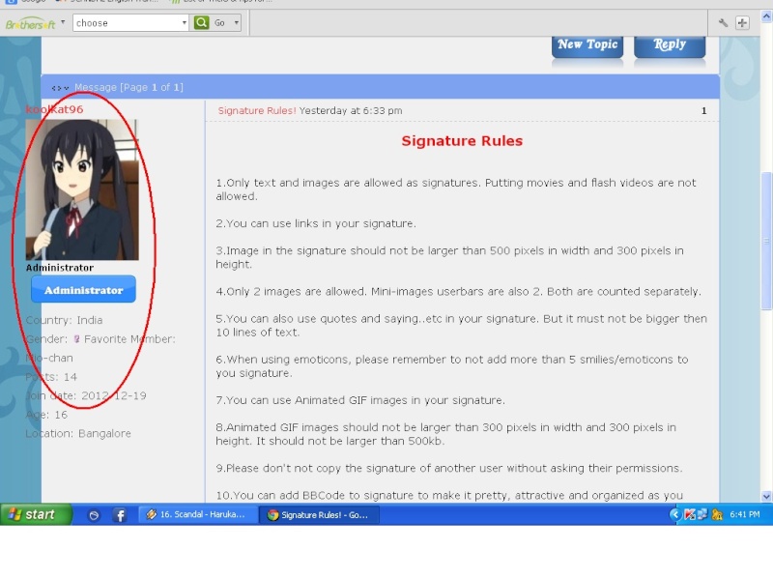The width and height of the screenshot is (773, 580).
Task: Launch Facebook from the quick-launch icon
Action: tap(120, 515)
